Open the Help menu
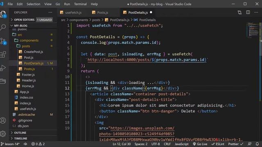The height and width of the screenshot is (147, 262). 94,4
